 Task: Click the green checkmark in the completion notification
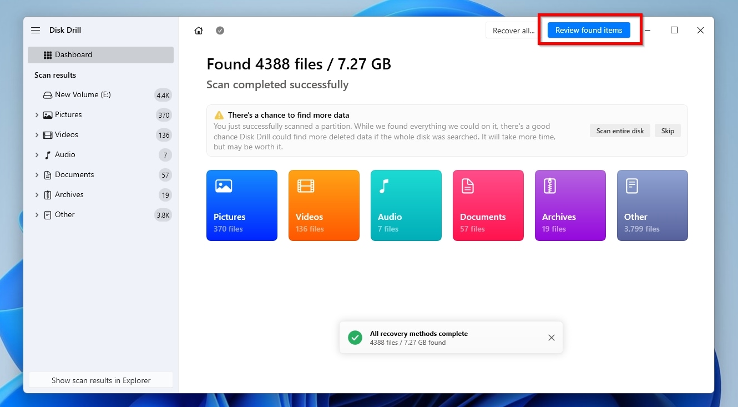355,338
